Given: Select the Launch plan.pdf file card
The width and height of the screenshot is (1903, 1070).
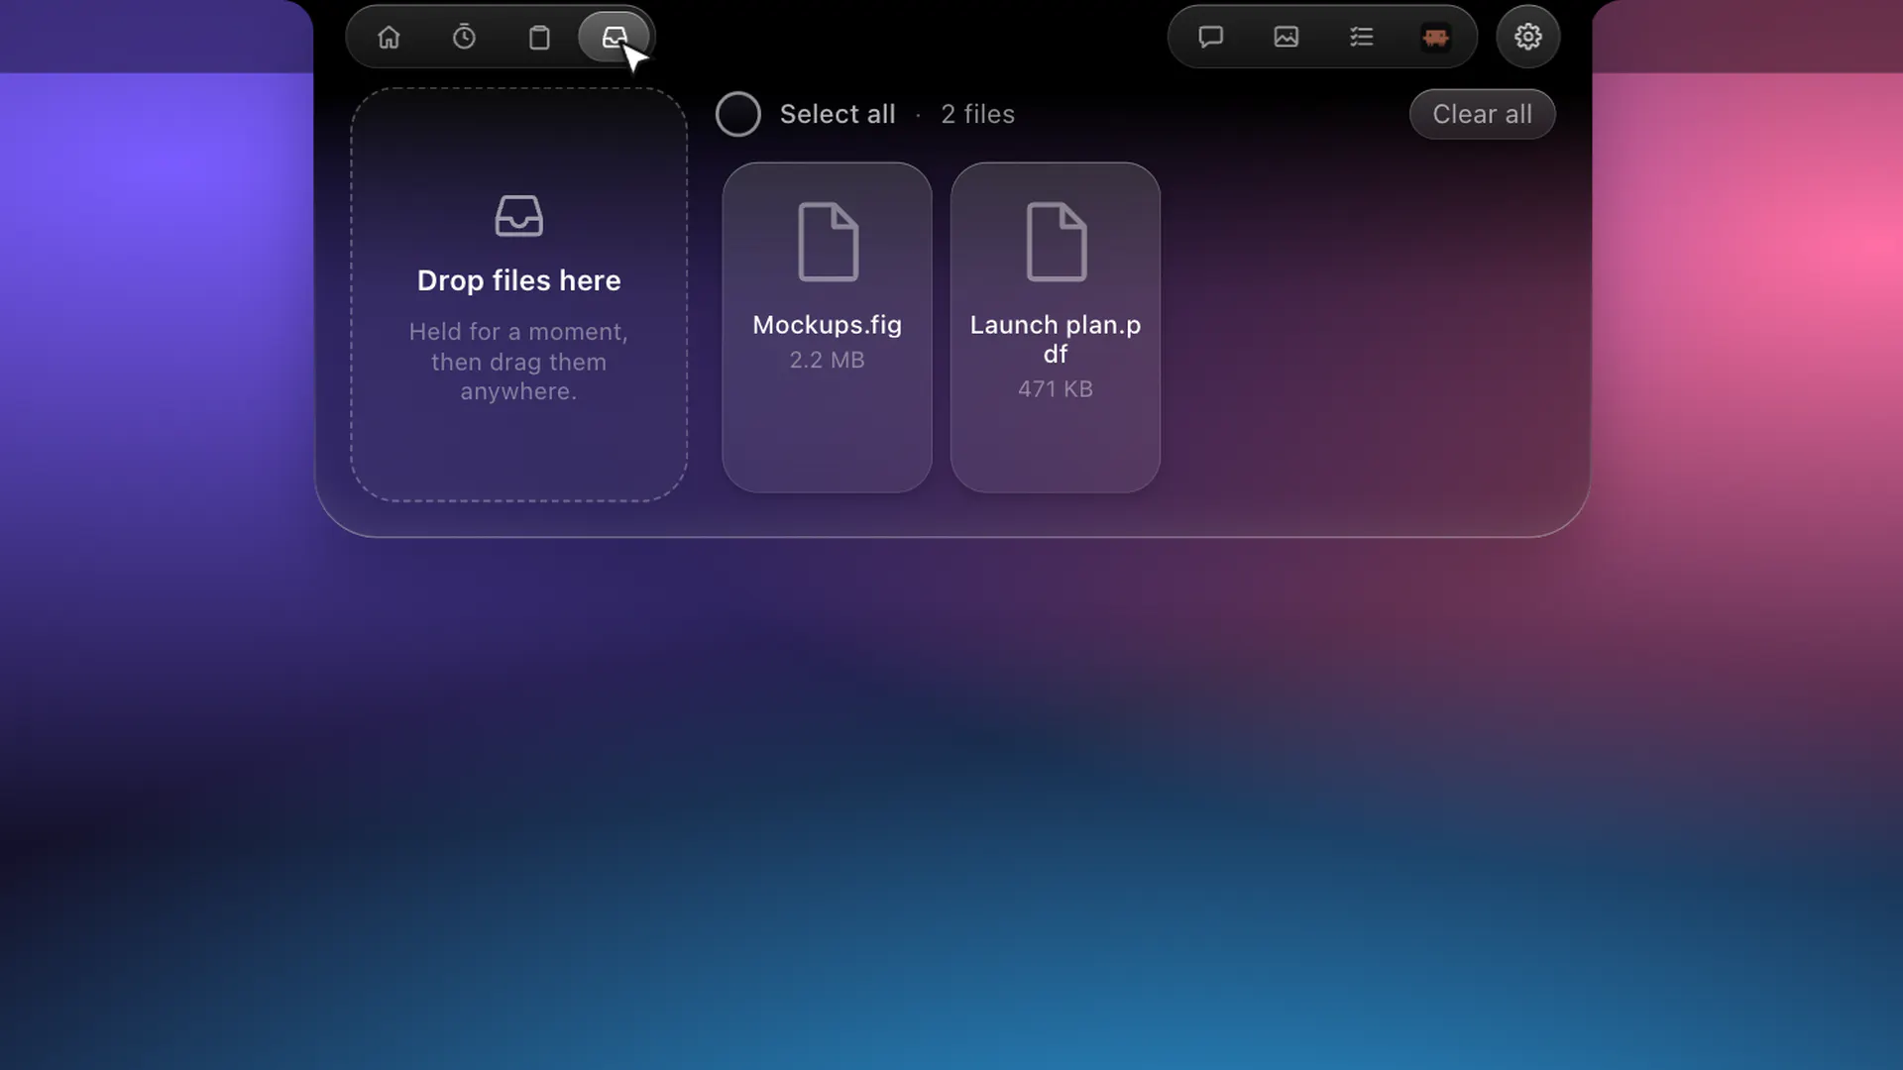Looking at the screenshot, I should (x=1055, y=327).
